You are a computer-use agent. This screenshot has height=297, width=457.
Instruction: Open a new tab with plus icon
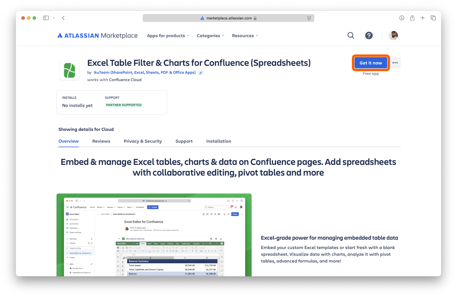pos(423,18)
